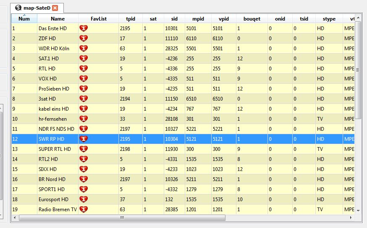
Task: Select the SWR RP HD name cell
Action: (x=58, y=139)
